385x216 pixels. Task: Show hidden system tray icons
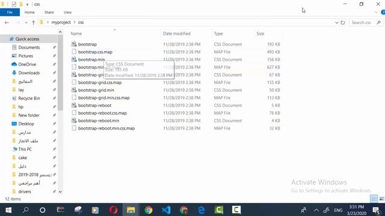click(x=316, y=210)
